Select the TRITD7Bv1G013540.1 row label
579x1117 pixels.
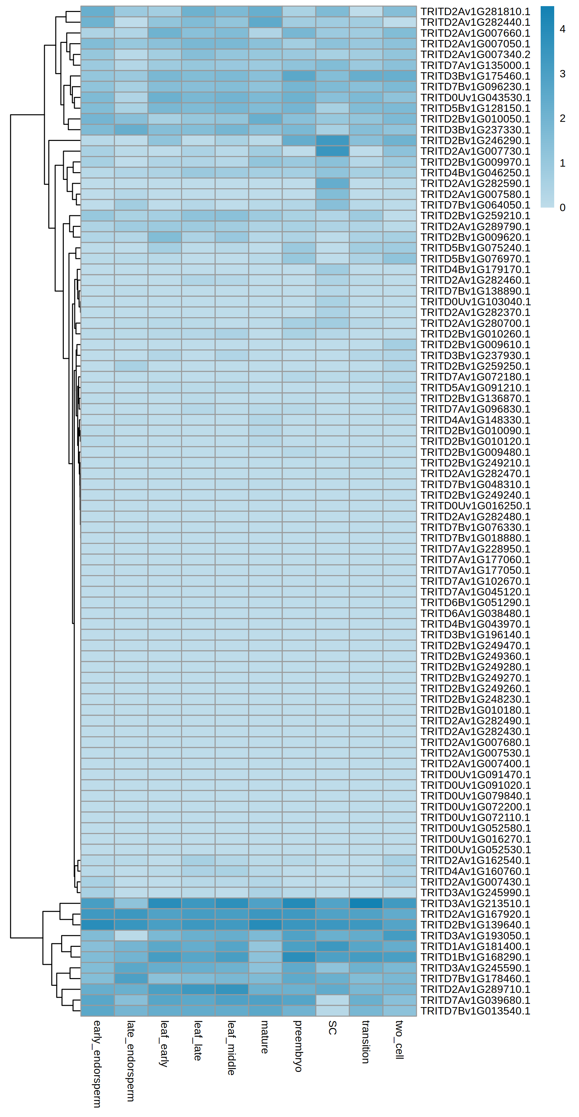(475, 1011)
